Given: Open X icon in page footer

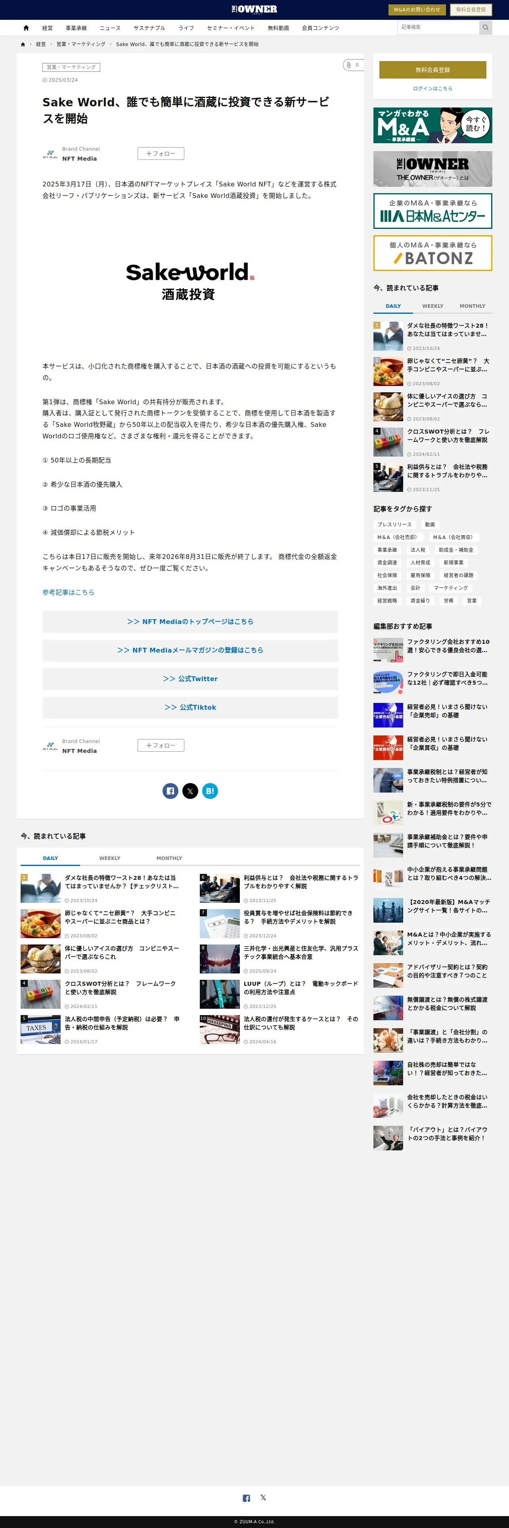Looking at the screenshot, I should 263,1498.
